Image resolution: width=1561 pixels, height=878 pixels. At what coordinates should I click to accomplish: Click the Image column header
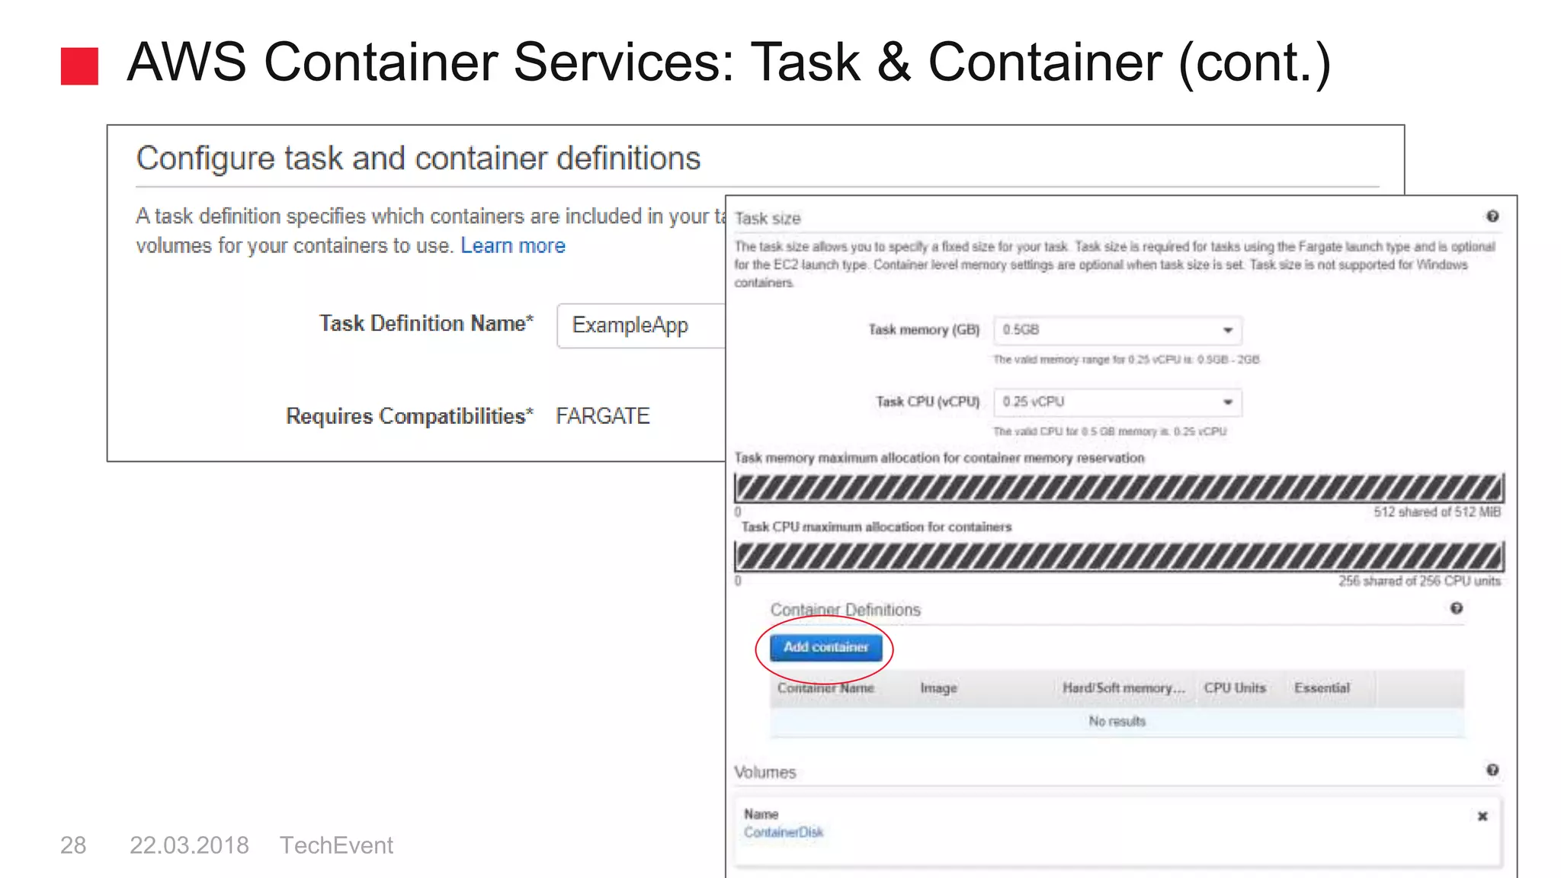938,687
